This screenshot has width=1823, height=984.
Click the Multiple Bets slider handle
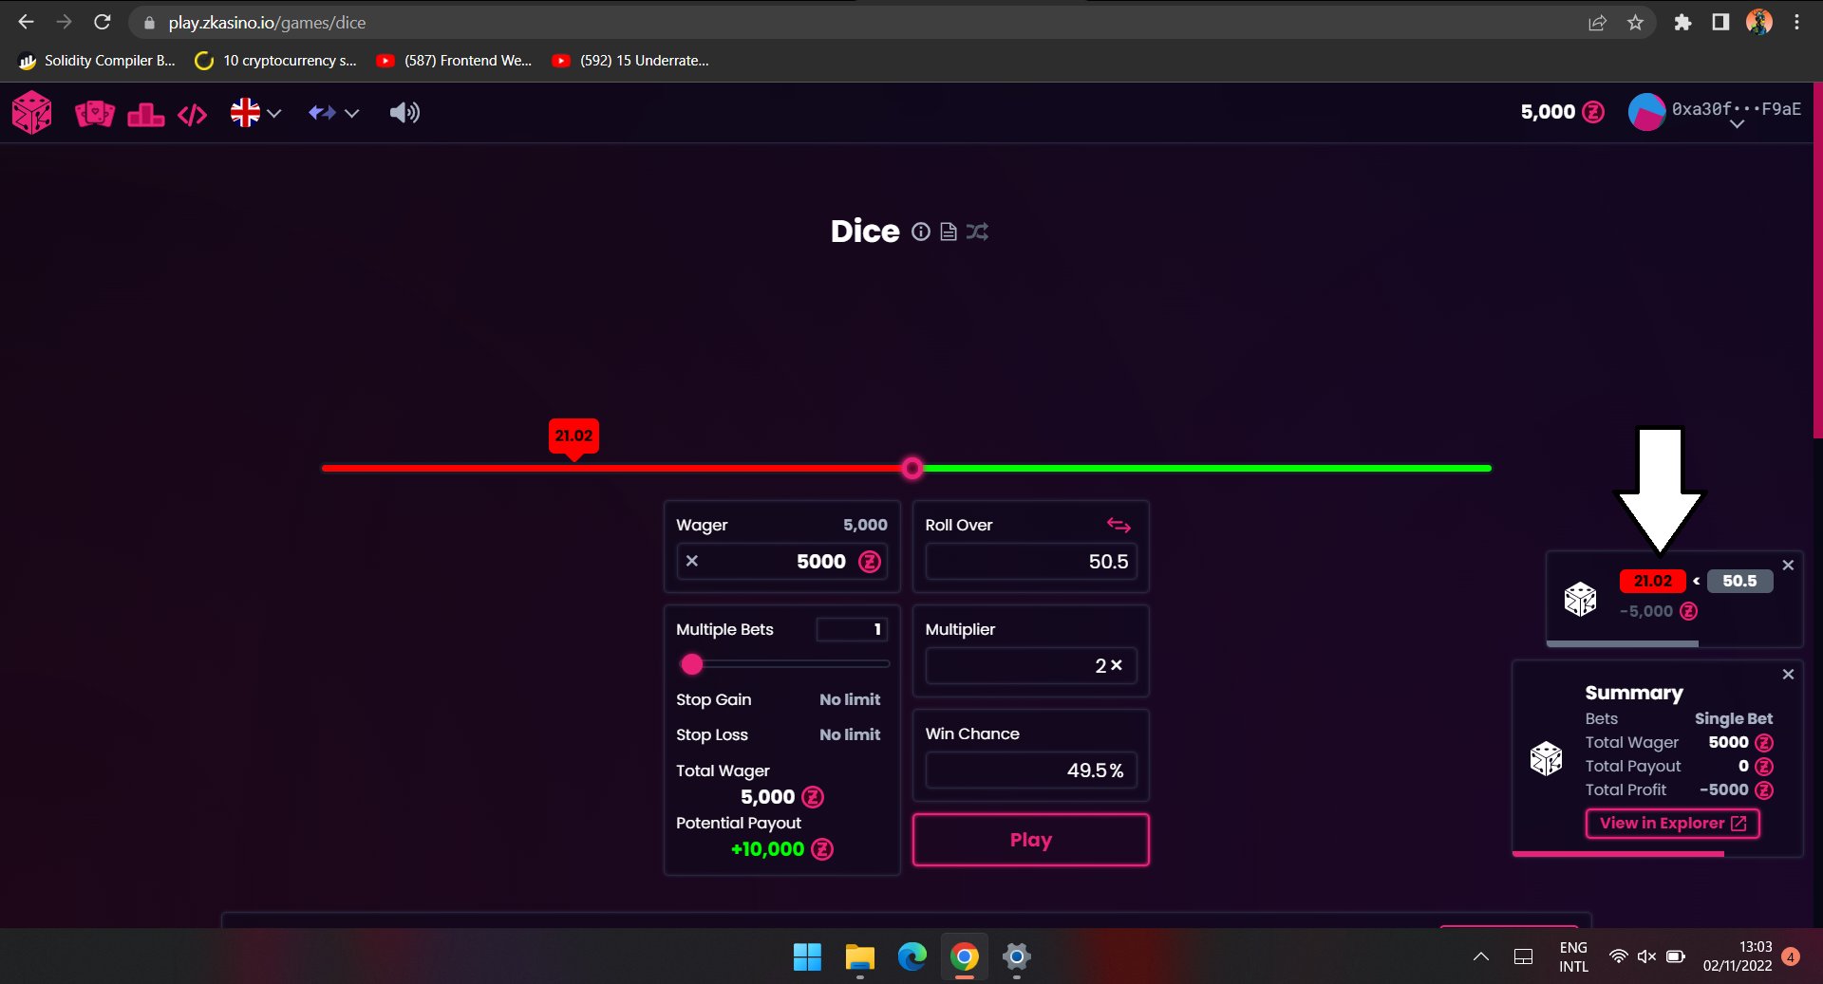[692, 664]
